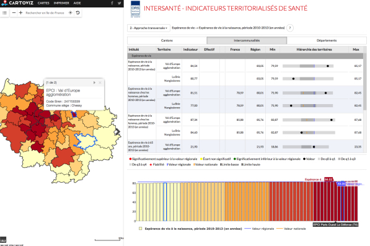Click the 'Hiérarchie des territoires' column header

314,50
